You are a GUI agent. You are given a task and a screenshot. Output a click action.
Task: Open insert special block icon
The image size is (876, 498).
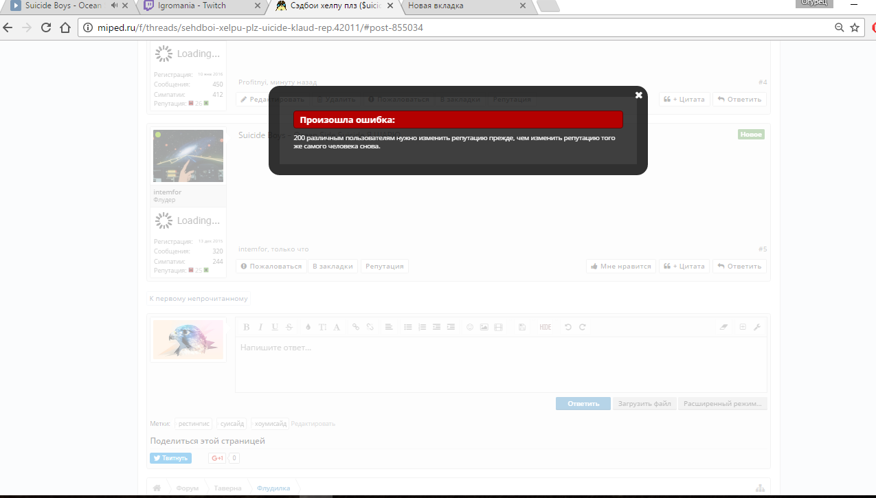point(743,327)
